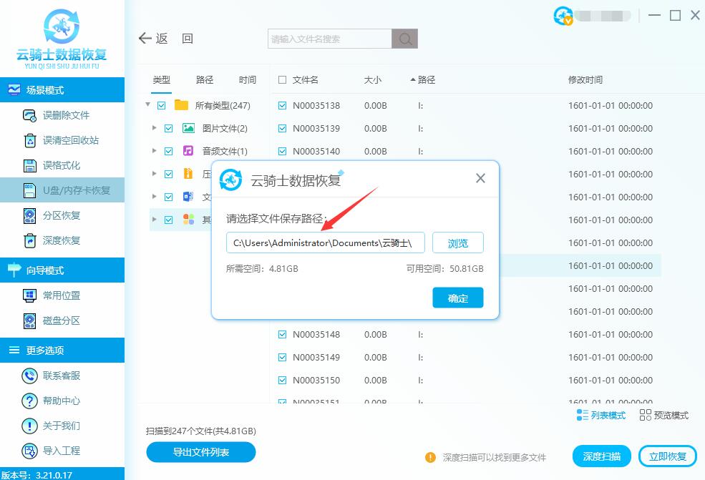
Task: Switch to the 时间 tab
Action: (x=248, y=80)
